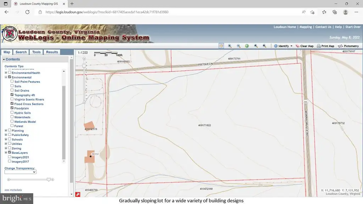Activate the Zoom In magnifier tool
Screen dimensions: 363x204
click(x=230, y=46)
